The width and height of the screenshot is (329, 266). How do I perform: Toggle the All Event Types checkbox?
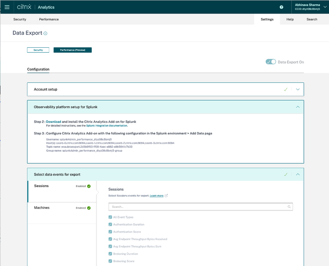pyautogui.click(x=110, y=217)
